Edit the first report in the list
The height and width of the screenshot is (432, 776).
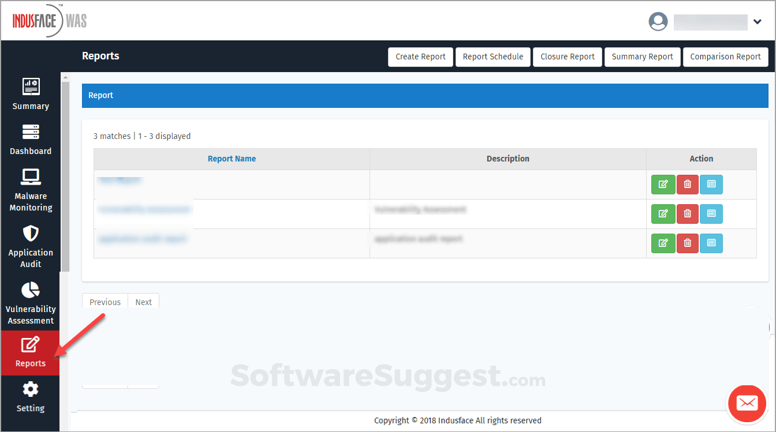[x=663, y=185]
